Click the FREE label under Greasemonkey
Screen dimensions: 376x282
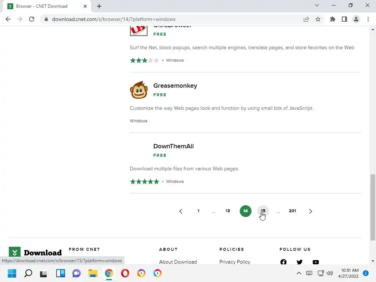point(160,95)
